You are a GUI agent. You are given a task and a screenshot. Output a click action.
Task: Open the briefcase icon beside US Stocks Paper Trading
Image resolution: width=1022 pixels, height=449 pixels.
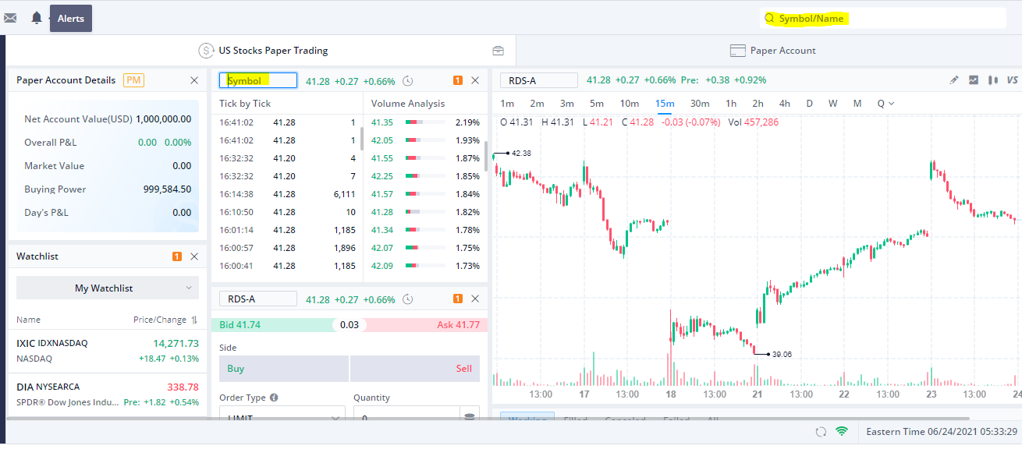(498, 51)
